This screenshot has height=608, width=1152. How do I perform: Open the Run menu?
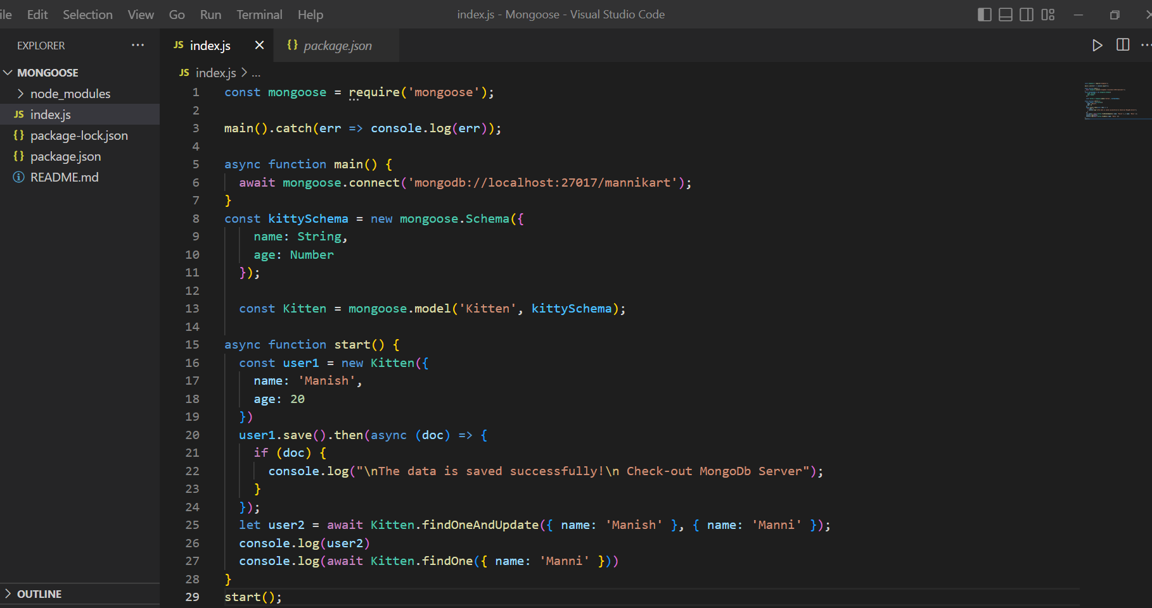click(210, 15)
